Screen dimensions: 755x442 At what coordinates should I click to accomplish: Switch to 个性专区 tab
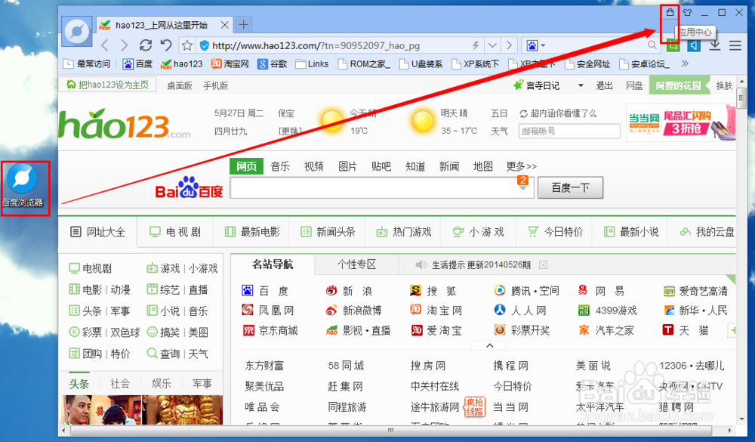click(x=356, y=264)
